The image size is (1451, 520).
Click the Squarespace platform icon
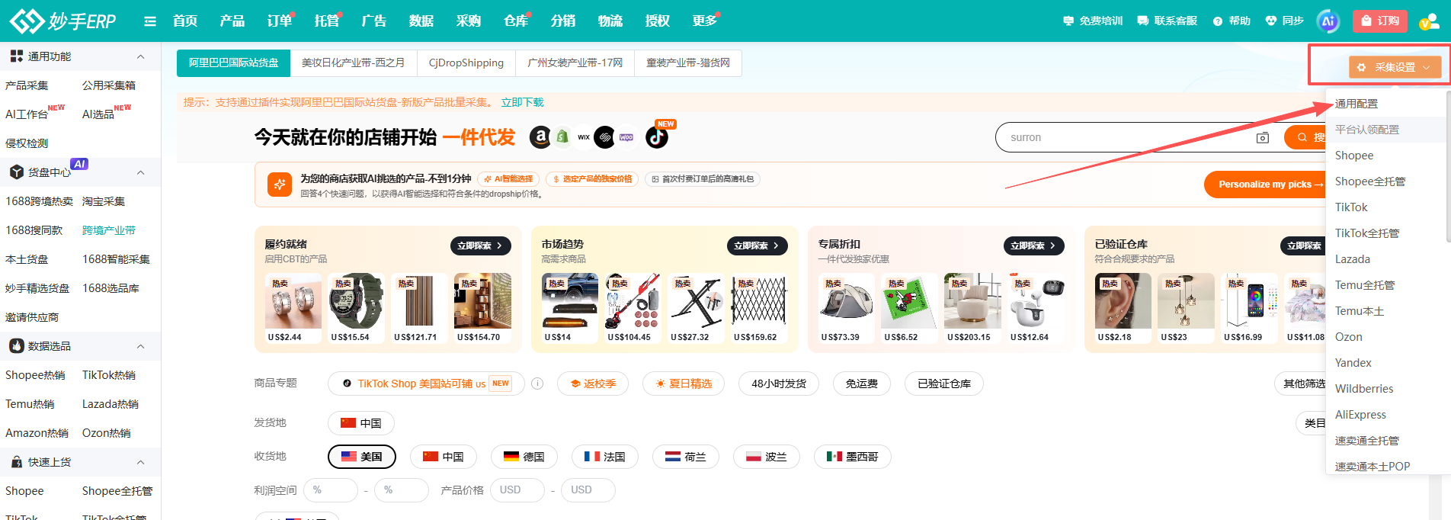(x=604, y=137)
